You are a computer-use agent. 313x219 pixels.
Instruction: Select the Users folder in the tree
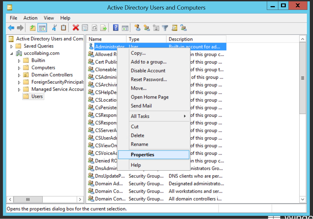33,96
